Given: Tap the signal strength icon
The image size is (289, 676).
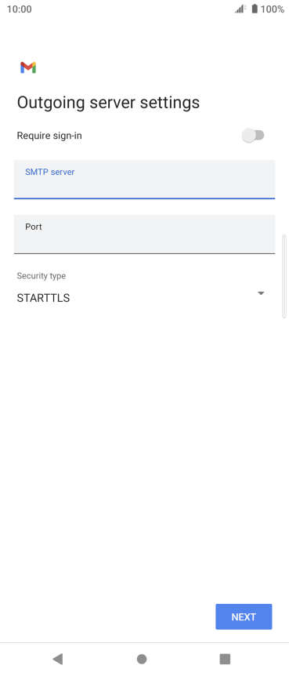Looking at the screenshot, I should (x=240, y=9).
